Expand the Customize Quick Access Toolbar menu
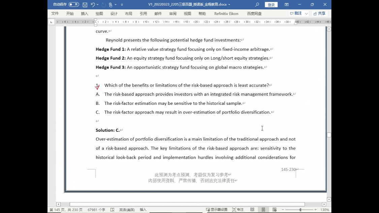Image resolution: width=379 pixels, height=213 pixels. point(122,5)
